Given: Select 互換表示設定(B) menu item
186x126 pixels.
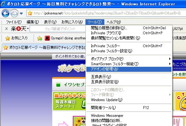Looking at the screenshot, I should pyautogui.click(x=129, y=82).
